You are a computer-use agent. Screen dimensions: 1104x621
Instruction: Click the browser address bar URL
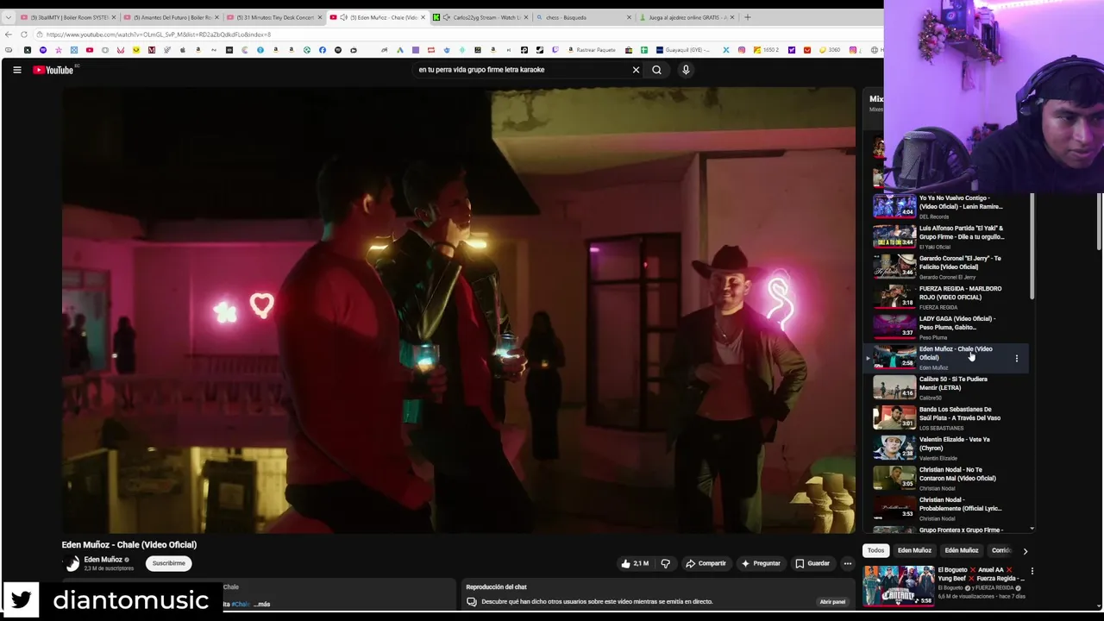click(x=159, y=34)
